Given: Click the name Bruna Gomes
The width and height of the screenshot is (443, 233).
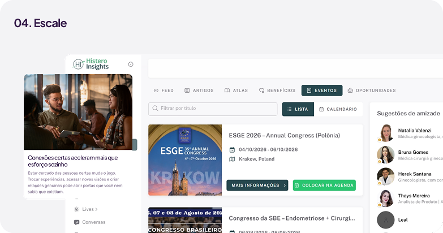Looking at the screenshot, I should (413, 152).
